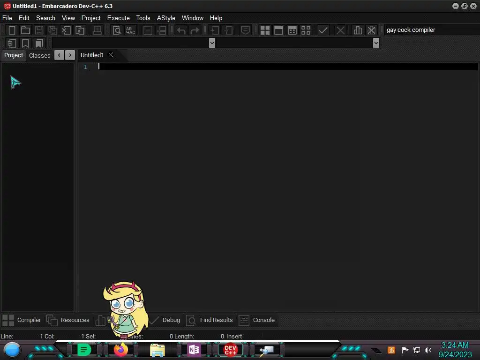Open Firefox from the taskbar
This screenshot has width=480, height=360.
[x=121, y=350]
